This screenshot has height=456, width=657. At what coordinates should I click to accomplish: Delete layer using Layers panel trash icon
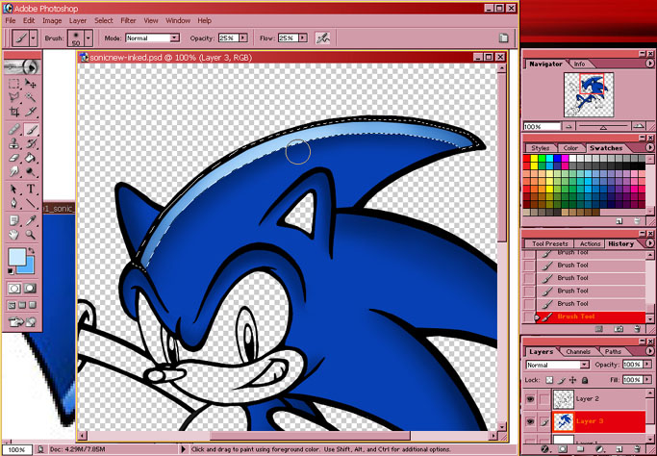pos(637,450)
